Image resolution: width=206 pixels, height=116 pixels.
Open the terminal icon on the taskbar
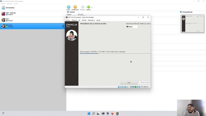[103, 113]
